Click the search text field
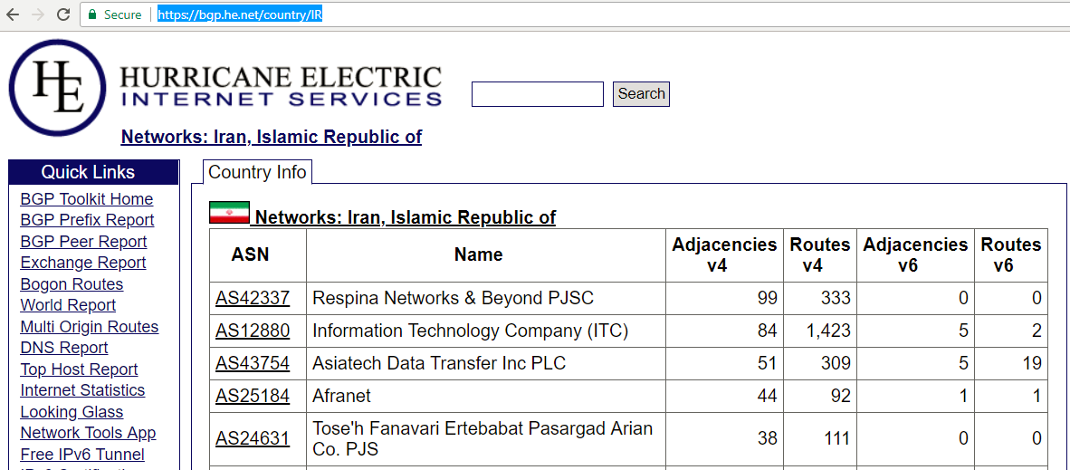The image size is (1070, 470). (537, 94)
